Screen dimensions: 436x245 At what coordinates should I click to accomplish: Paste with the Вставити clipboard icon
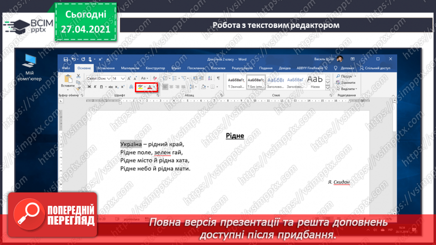(68, 80)
